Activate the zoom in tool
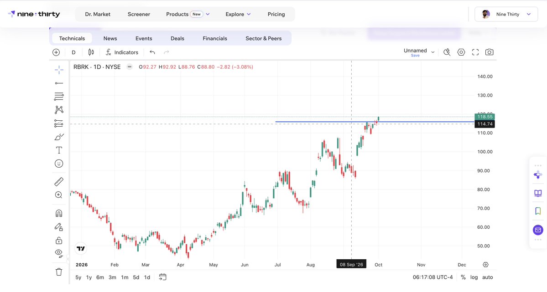This screenshot has height=292, width=547. (x=59, y=195)
